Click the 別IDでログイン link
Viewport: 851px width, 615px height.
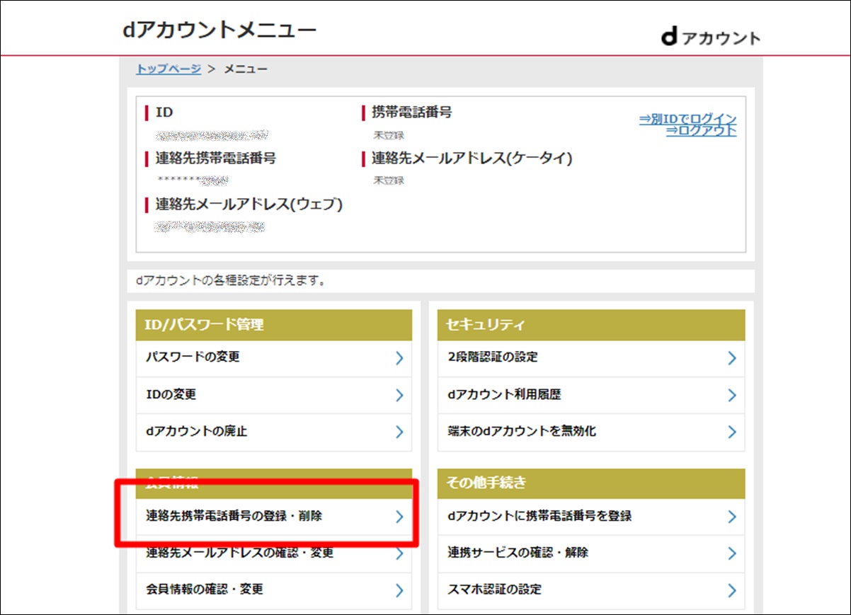coord(687,119)
